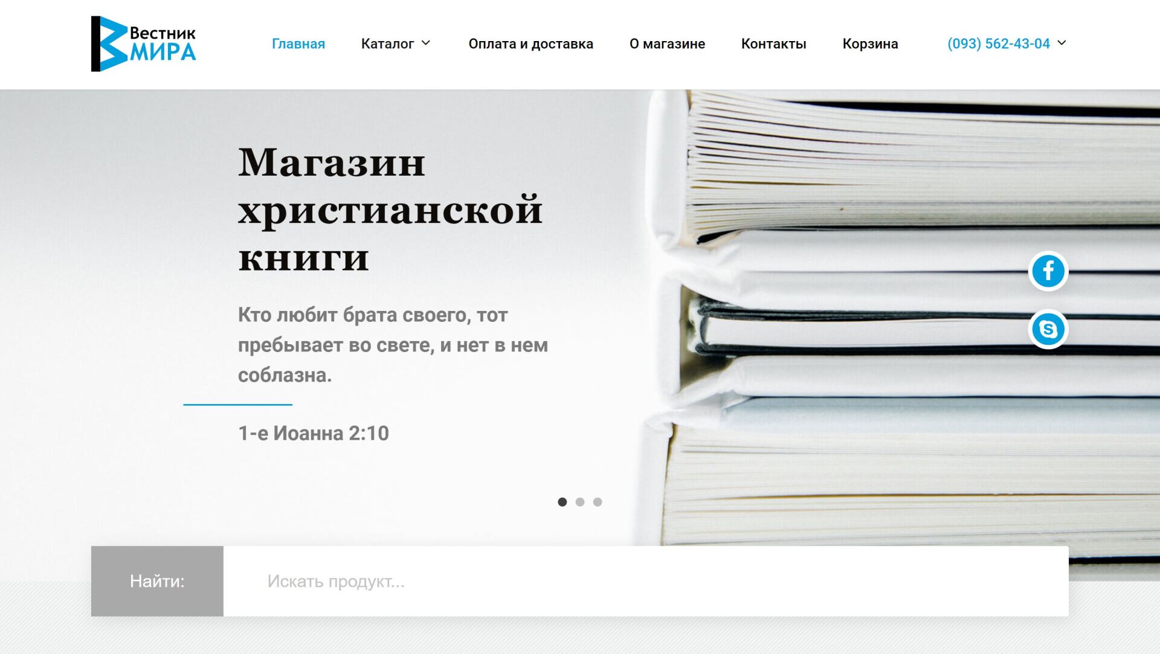Open Оплата и доставка page
The height and width of the screenshot is (654, 1160).
tap(531, 43)
